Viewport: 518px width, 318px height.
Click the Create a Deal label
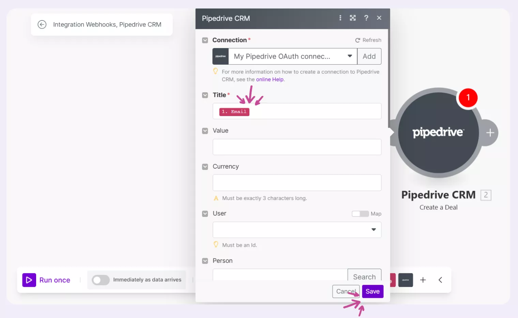coord(438,207)
